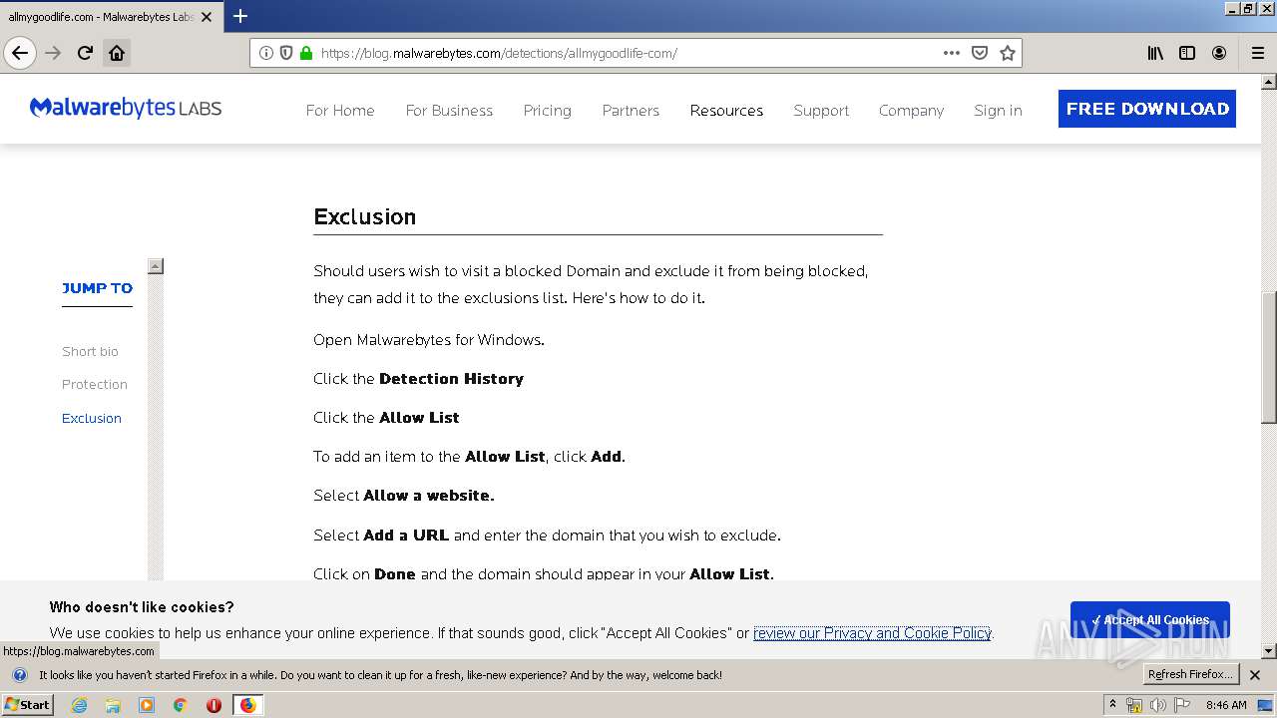1277x718 pixels.
Task: Click the taskbar clock showing 8:46 AM
Action: 1226,705
